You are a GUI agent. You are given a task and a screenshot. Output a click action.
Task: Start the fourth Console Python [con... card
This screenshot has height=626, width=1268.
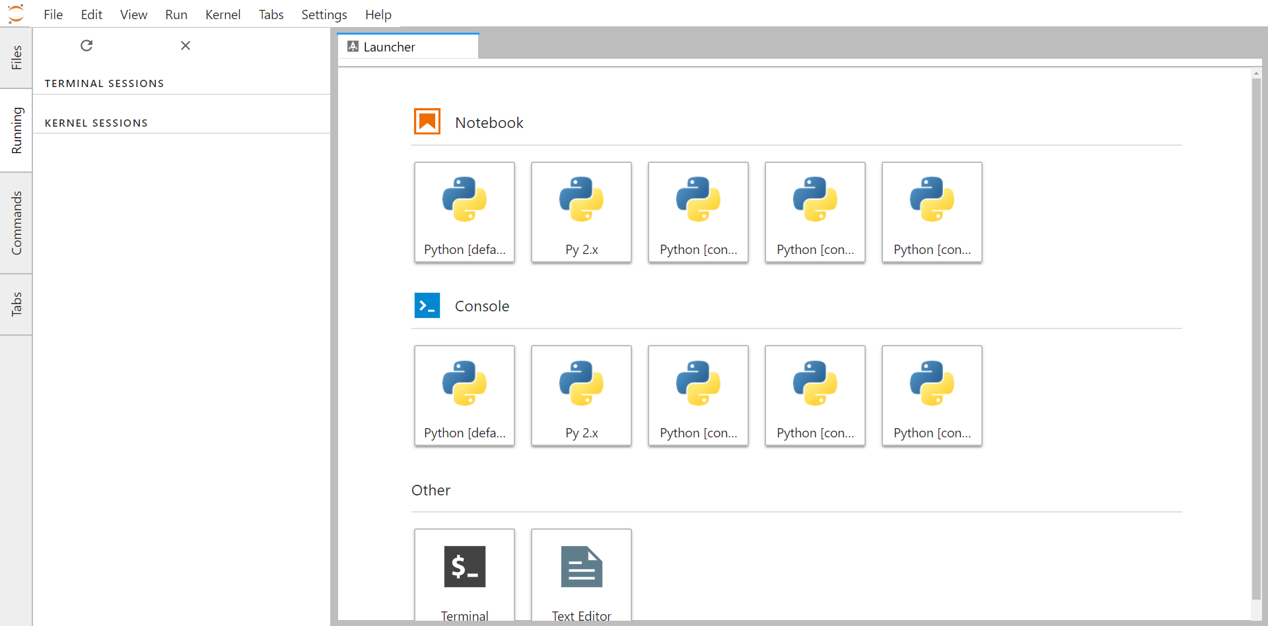(815, 396)
